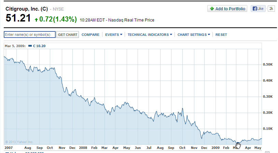Image resolution: width=278 pixels, height=153 pixels.
Task: Open the EVENTS dropdown menu
Action: 114,35
